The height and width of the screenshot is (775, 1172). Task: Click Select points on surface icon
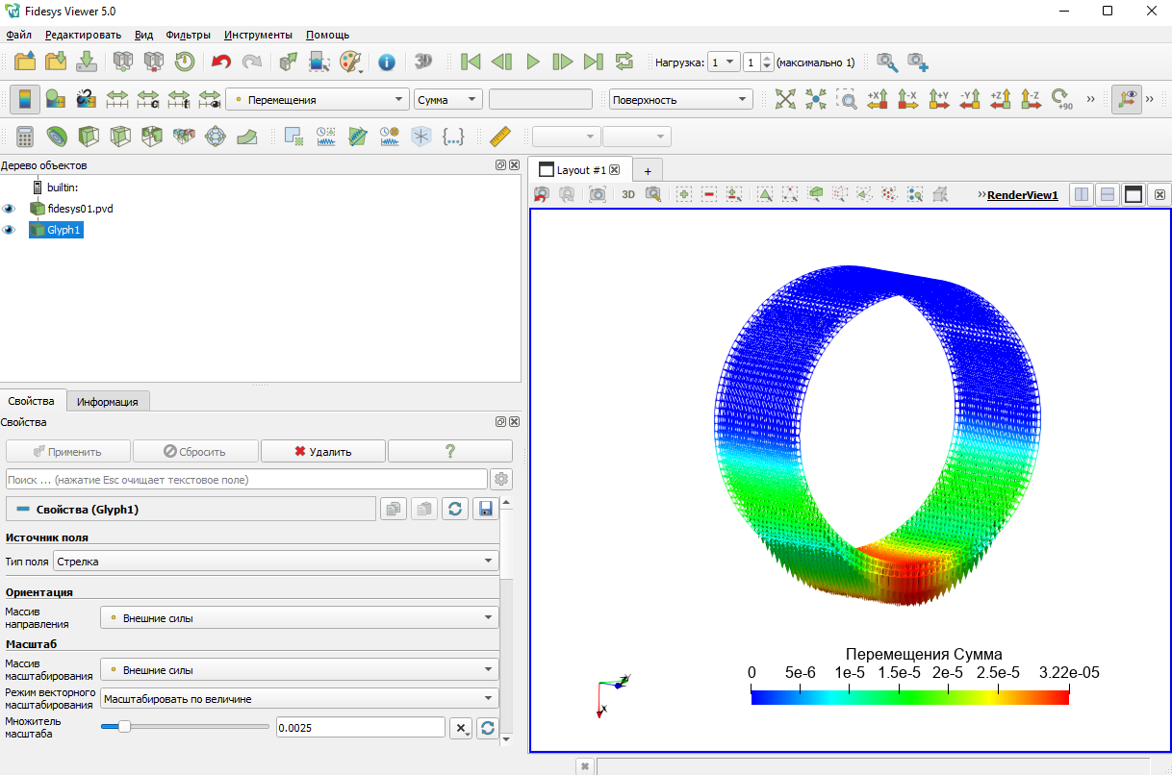pos(790,194)
